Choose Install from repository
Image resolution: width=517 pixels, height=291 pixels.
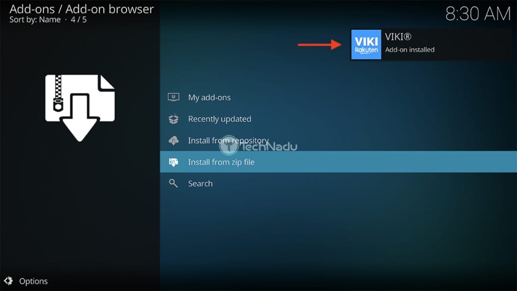click(x=338, y=140)
